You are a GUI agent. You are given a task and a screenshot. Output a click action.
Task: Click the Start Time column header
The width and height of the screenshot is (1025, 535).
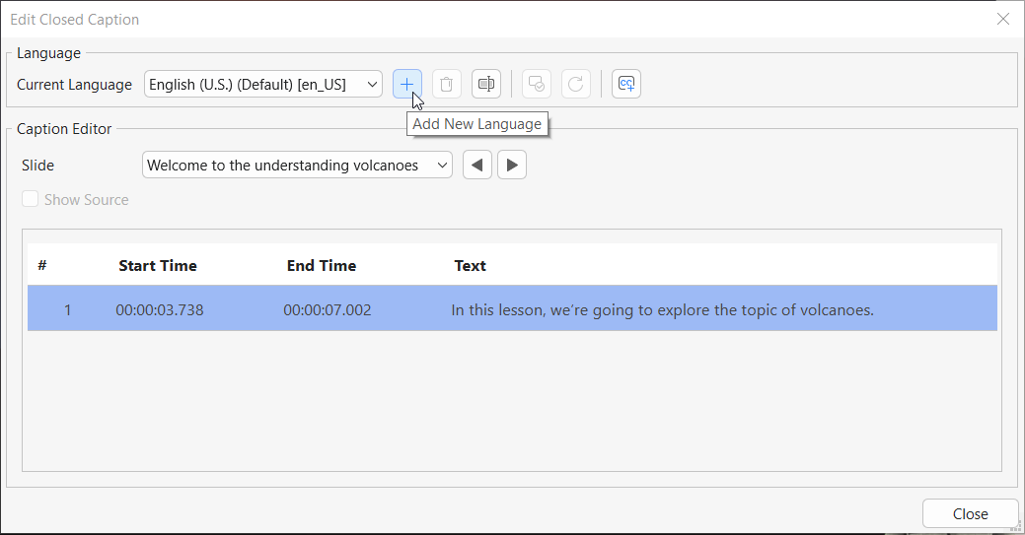(158, 266)
